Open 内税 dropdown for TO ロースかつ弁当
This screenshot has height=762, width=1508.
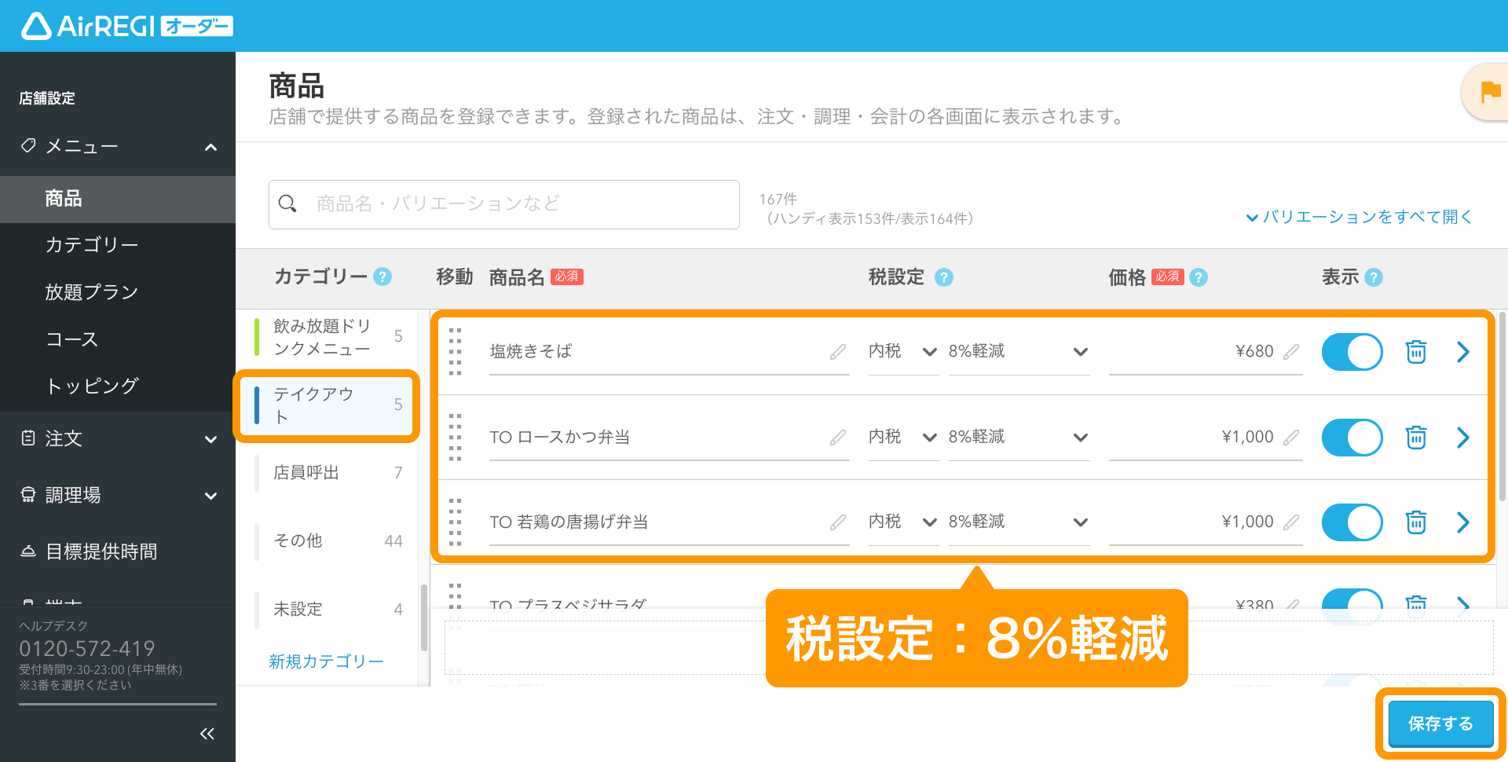click(903, 438)
